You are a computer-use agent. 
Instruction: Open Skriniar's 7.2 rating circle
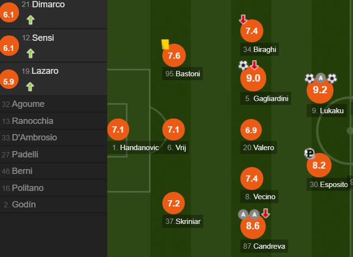[x=173, y=203]
